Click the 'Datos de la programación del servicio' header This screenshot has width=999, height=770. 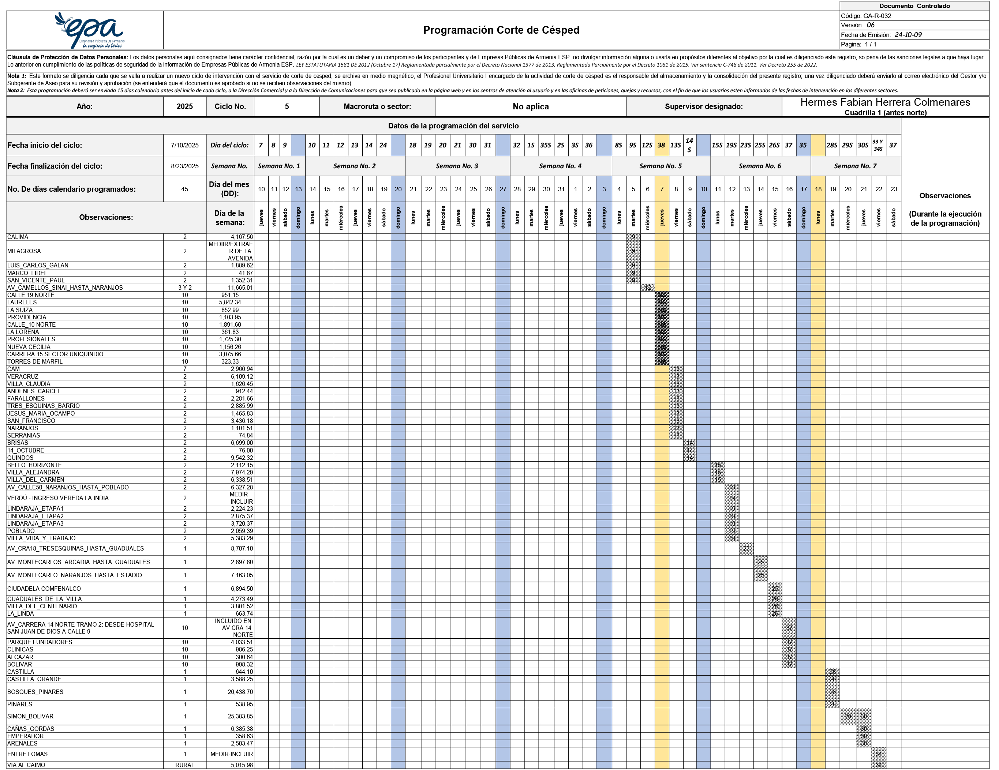(x=453, y=126)
